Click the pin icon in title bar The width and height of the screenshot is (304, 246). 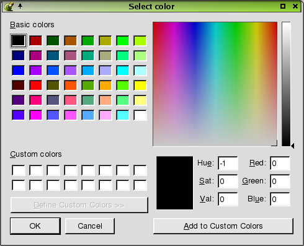click(20, 6)
